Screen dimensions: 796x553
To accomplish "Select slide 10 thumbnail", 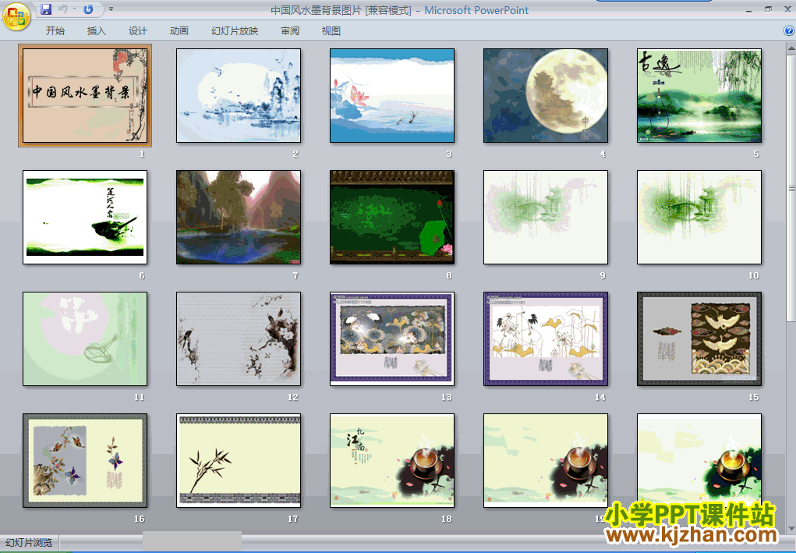I will 699,218.
